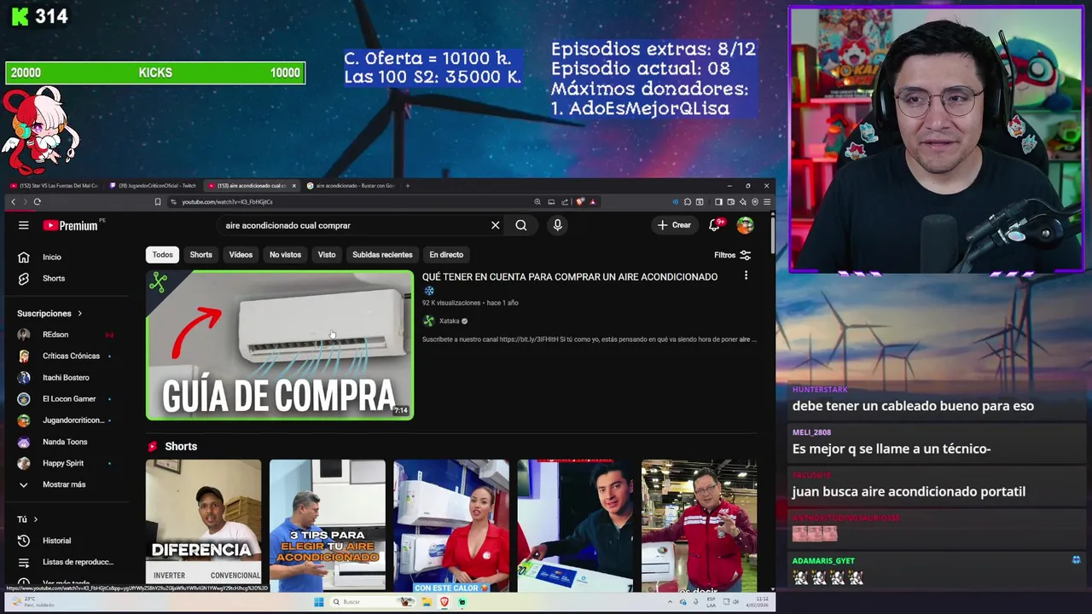Open the QUÉ TENER EN CUENTA video title
The image size is (1092, 614).
click(570, 276)
